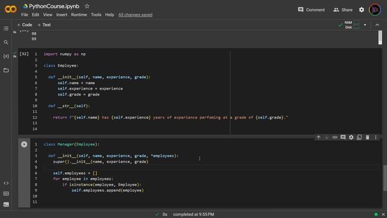Click the 'self.experience = experience' line
The height and width of the screenshot is (218, 387).
(x=90, y=89)
